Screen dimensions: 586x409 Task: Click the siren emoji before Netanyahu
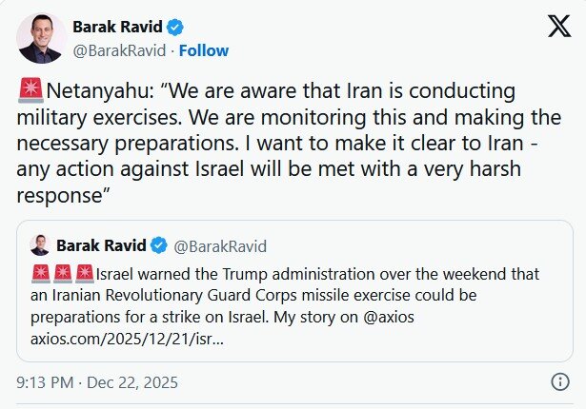pos(30,92)
